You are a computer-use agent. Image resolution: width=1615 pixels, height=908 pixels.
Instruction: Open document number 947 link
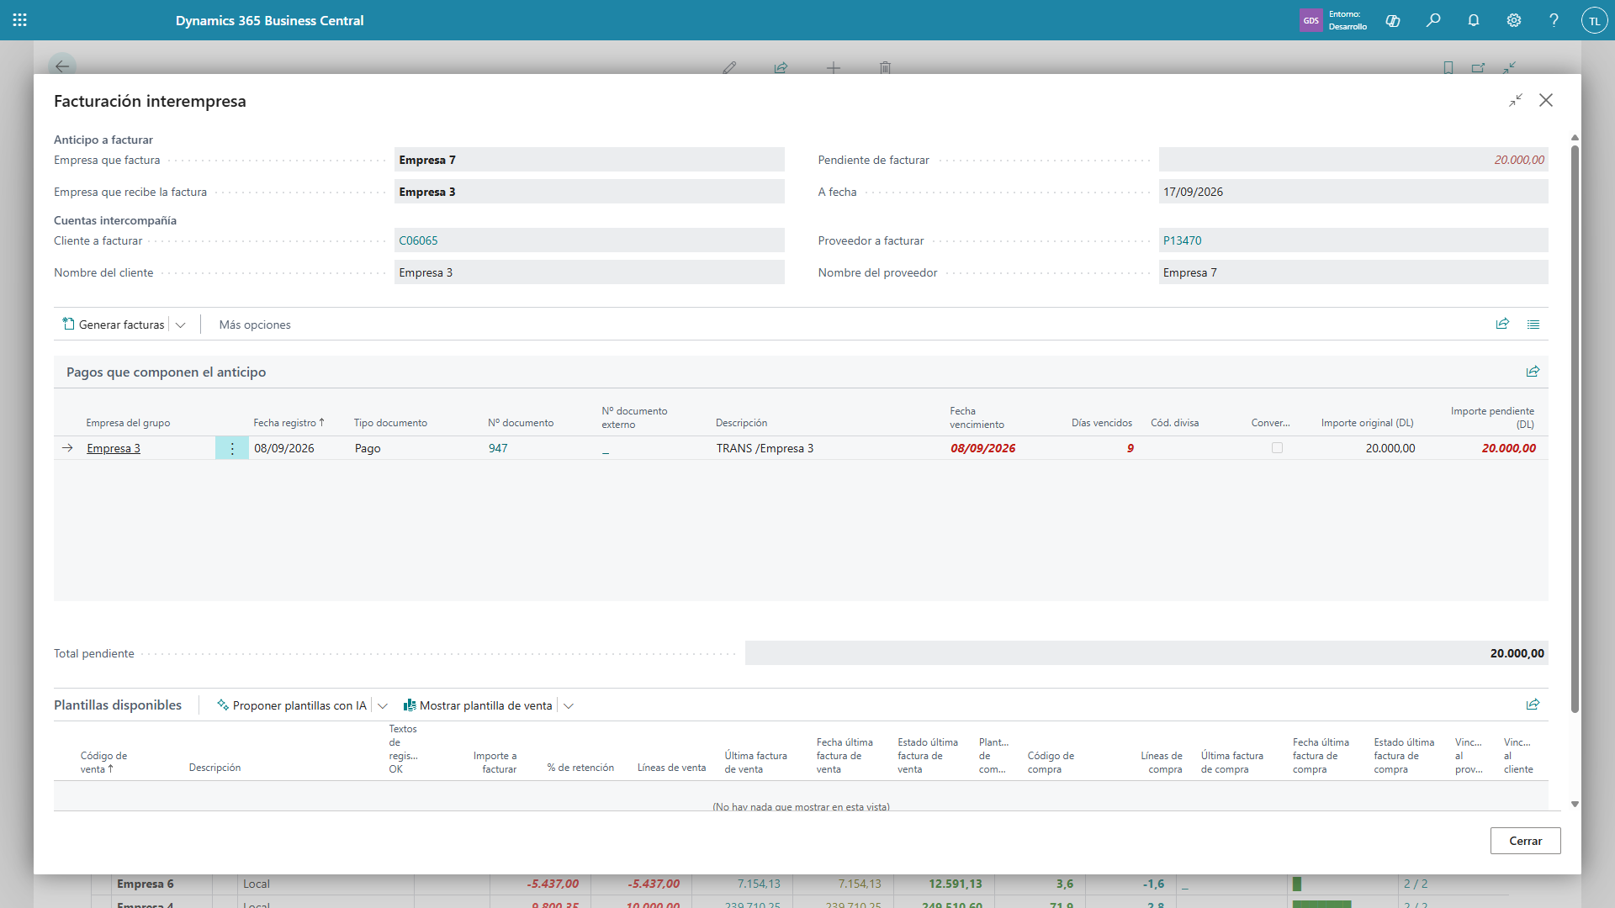(498, 448)
